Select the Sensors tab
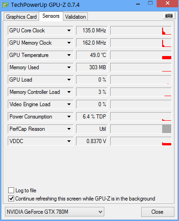The height and width of the screenshot is (221, 179). click(51, 16)
